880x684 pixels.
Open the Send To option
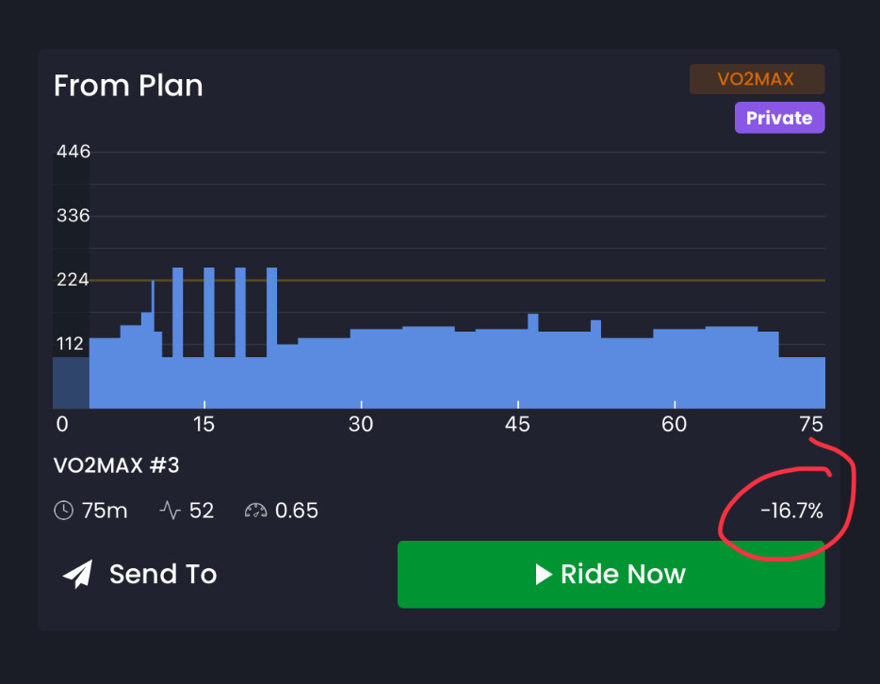point(139,574)
